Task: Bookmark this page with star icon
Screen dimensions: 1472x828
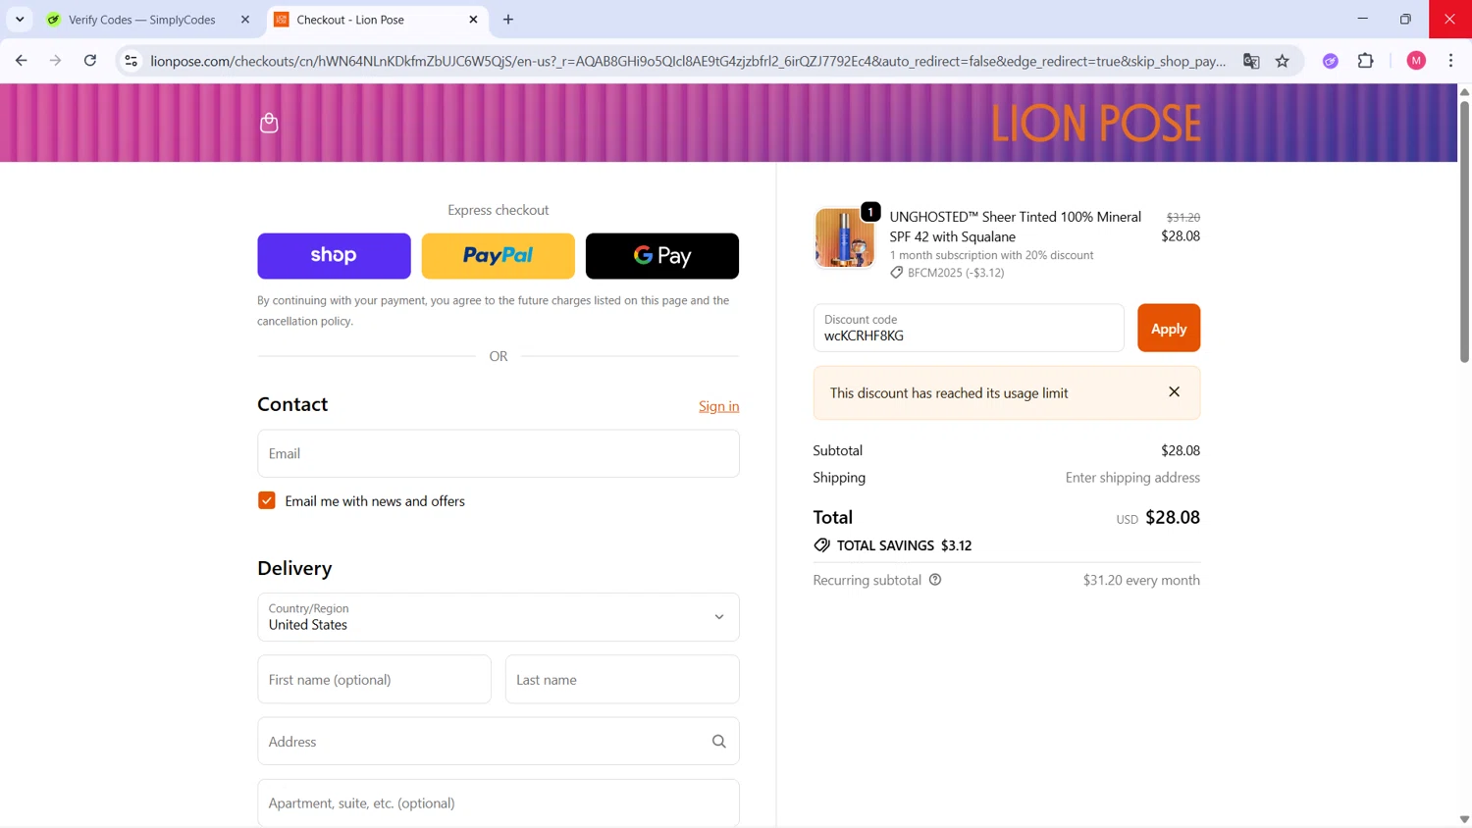Action: pyautogui.click(x=1283, y=61)
